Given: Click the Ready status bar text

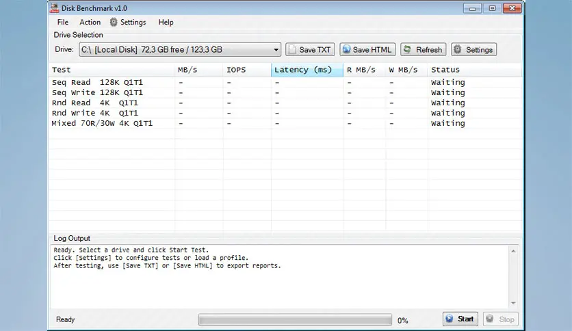Looking at the screenshot, I should coord(65,319).
